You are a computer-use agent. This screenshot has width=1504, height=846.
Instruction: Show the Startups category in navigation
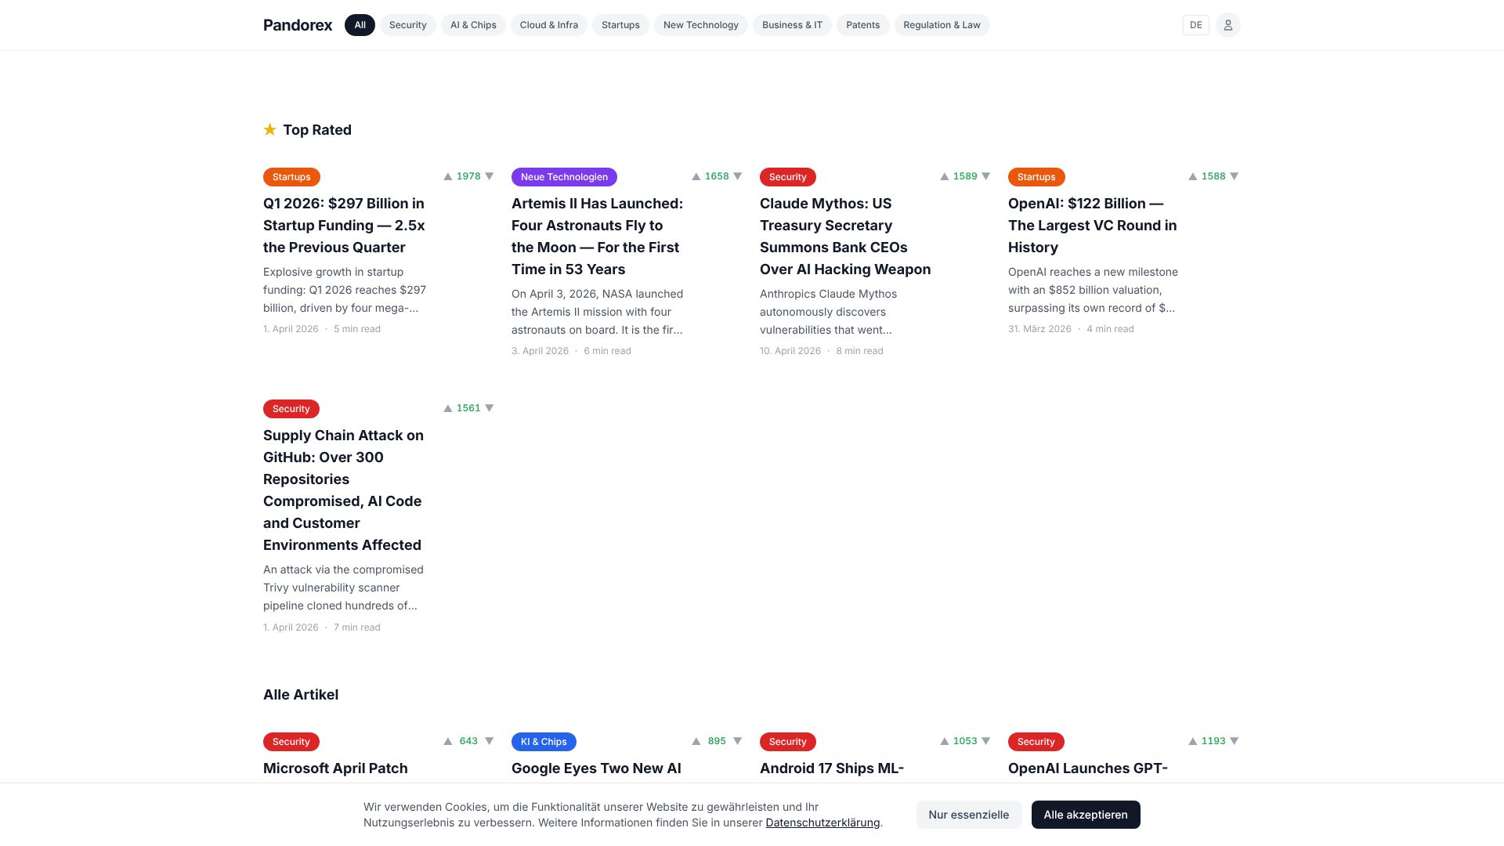pos(620,25)
